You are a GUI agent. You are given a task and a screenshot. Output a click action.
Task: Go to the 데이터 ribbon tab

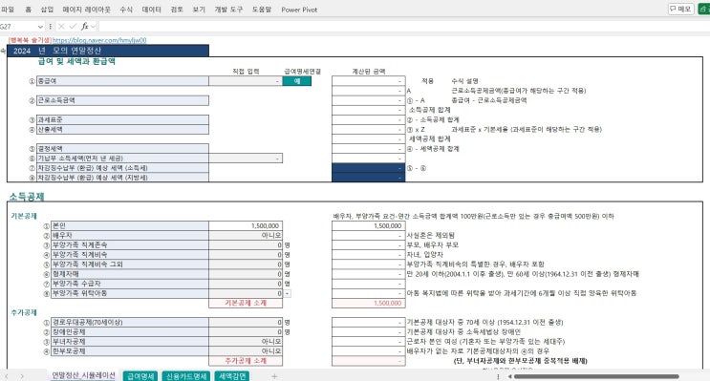click(x=151, y=9)
